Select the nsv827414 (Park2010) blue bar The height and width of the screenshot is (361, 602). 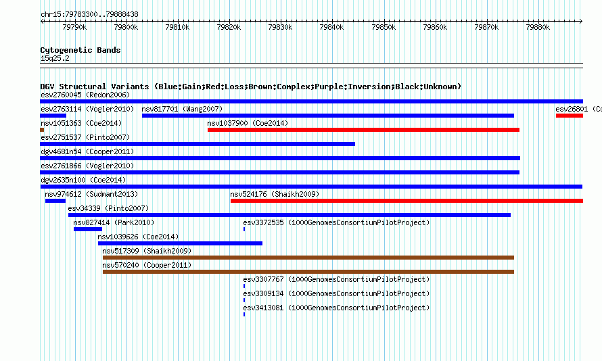[x=88, y=229]
